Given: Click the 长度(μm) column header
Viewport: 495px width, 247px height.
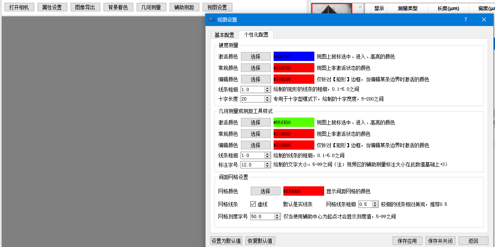Looking at the screenshot, I should click(x=448, y=8).
